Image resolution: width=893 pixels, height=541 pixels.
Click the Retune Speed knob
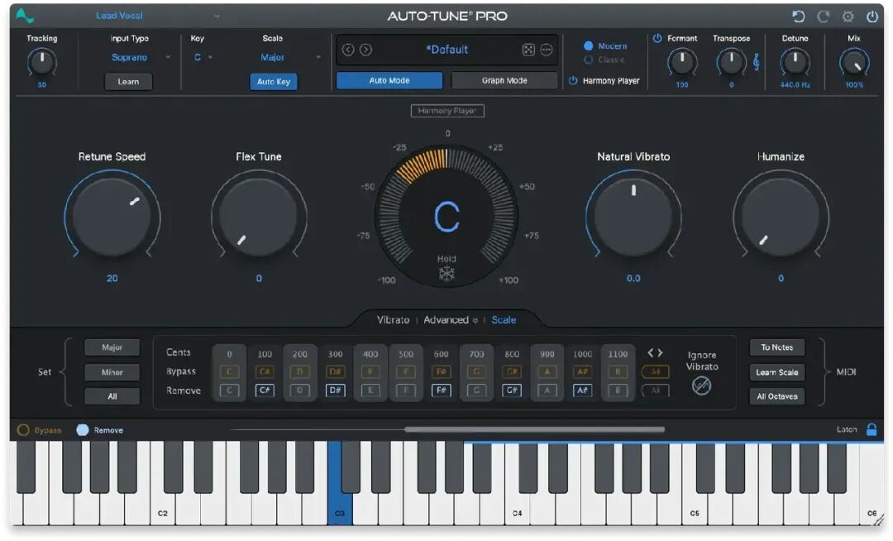112,217
